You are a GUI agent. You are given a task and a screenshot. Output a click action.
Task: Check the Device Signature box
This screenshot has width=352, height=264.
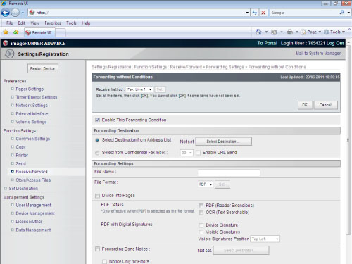[x=201, y=225]
